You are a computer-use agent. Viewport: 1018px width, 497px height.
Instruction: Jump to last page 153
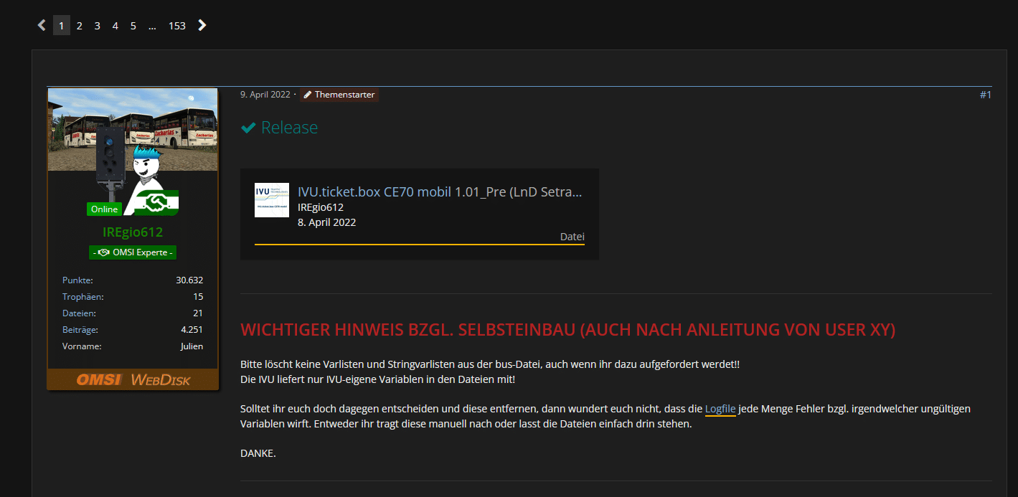[176, 26]
